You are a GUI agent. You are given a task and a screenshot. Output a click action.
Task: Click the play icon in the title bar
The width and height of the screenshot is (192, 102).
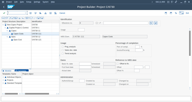168,2
